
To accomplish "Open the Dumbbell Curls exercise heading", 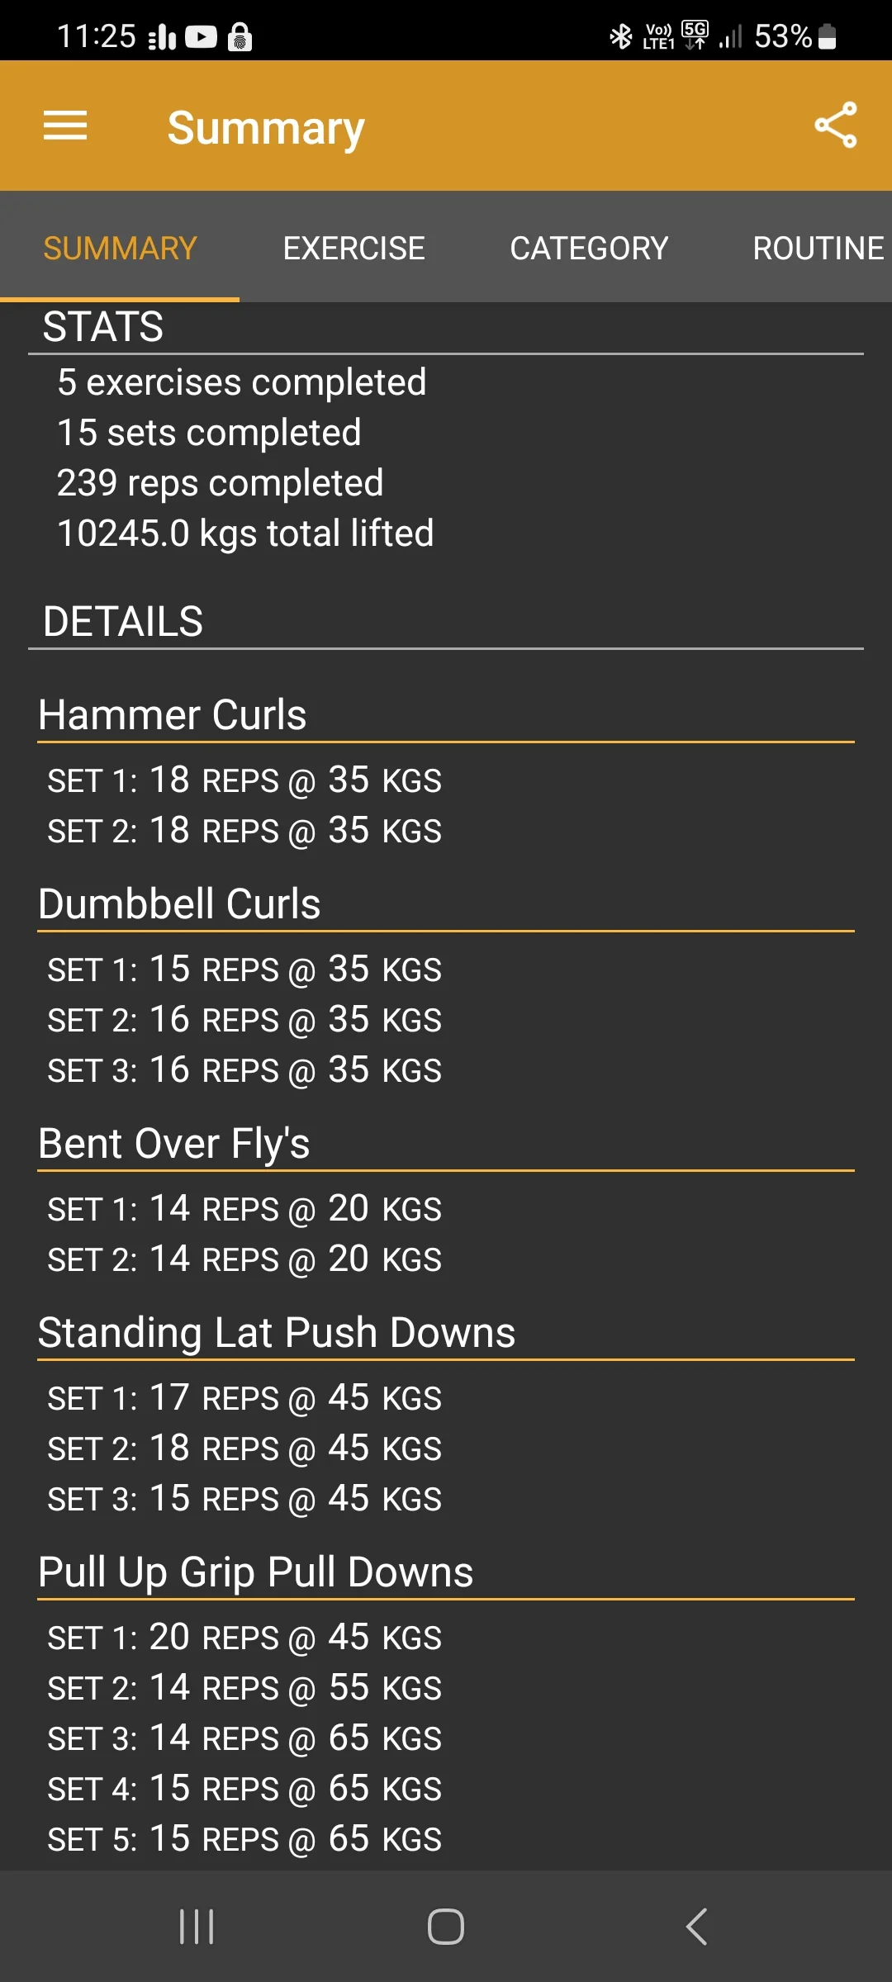I will 179,904.
